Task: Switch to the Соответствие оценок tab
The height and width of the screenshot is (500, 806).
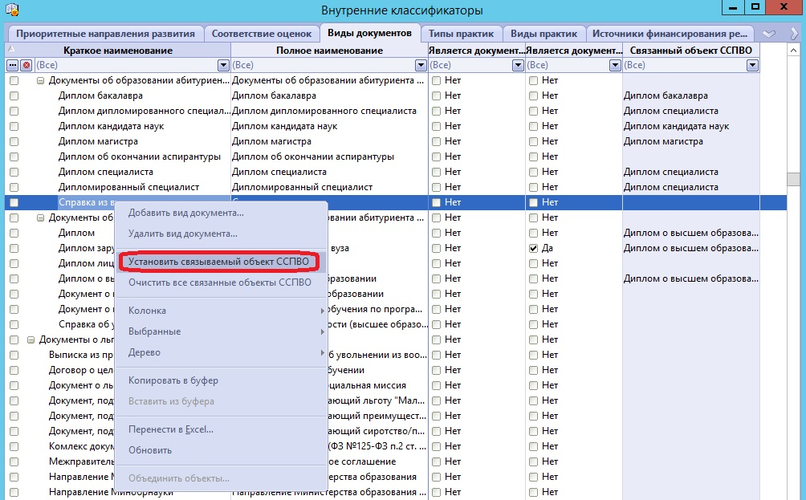Action: 262,34
